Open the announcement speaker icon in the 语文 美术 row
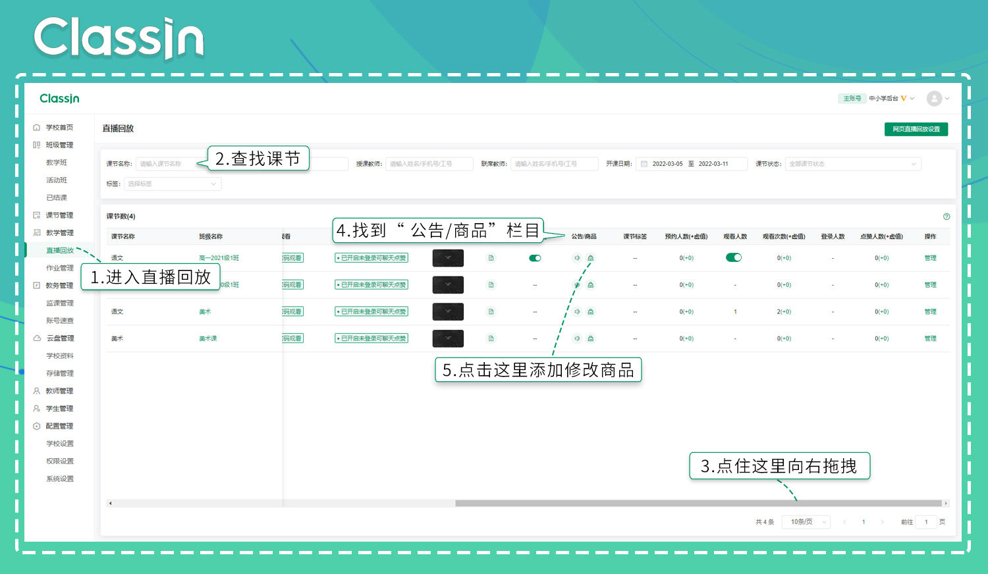 (577, 311)
